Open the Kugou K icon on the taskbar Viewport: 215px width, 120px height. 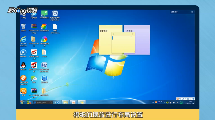click(x=57, y=102)
